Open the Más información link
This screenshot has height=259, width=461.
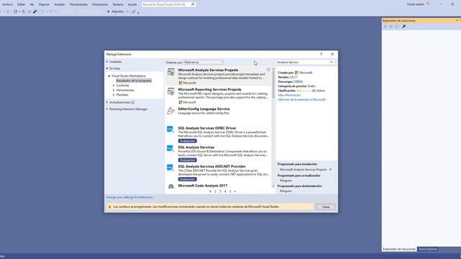point(290,95)
